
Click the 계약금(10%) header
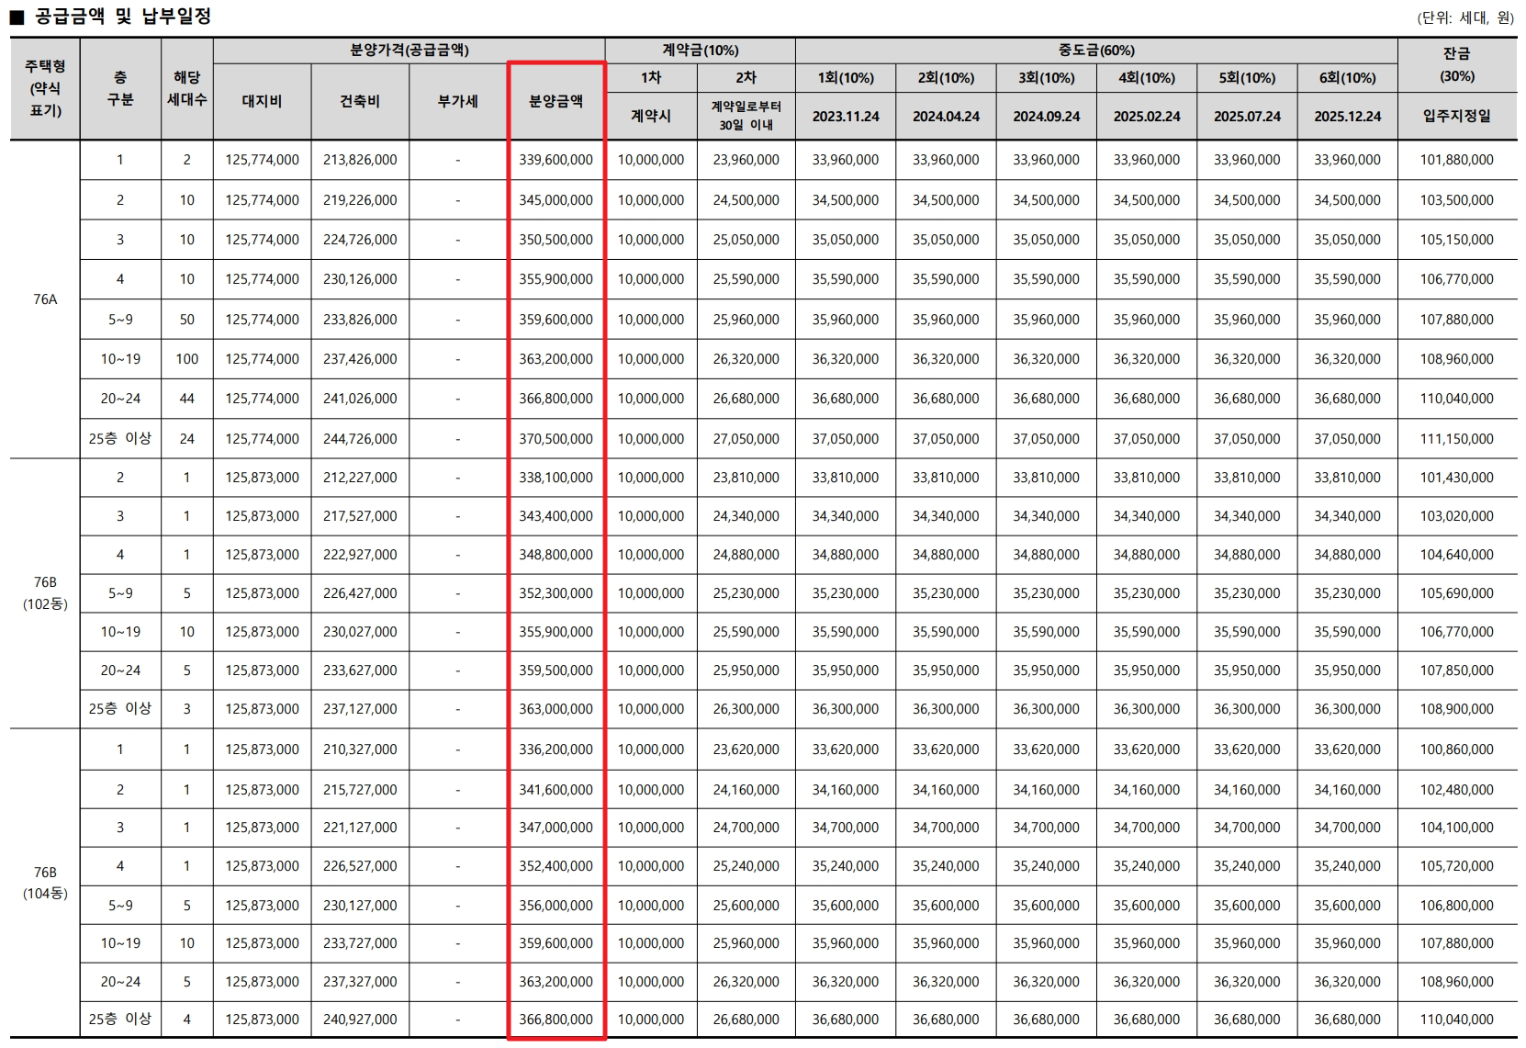point(701,51)
